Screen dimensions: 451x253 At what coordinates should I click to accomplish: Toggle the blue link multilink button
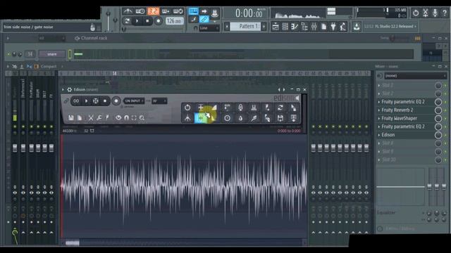point(204,19)
